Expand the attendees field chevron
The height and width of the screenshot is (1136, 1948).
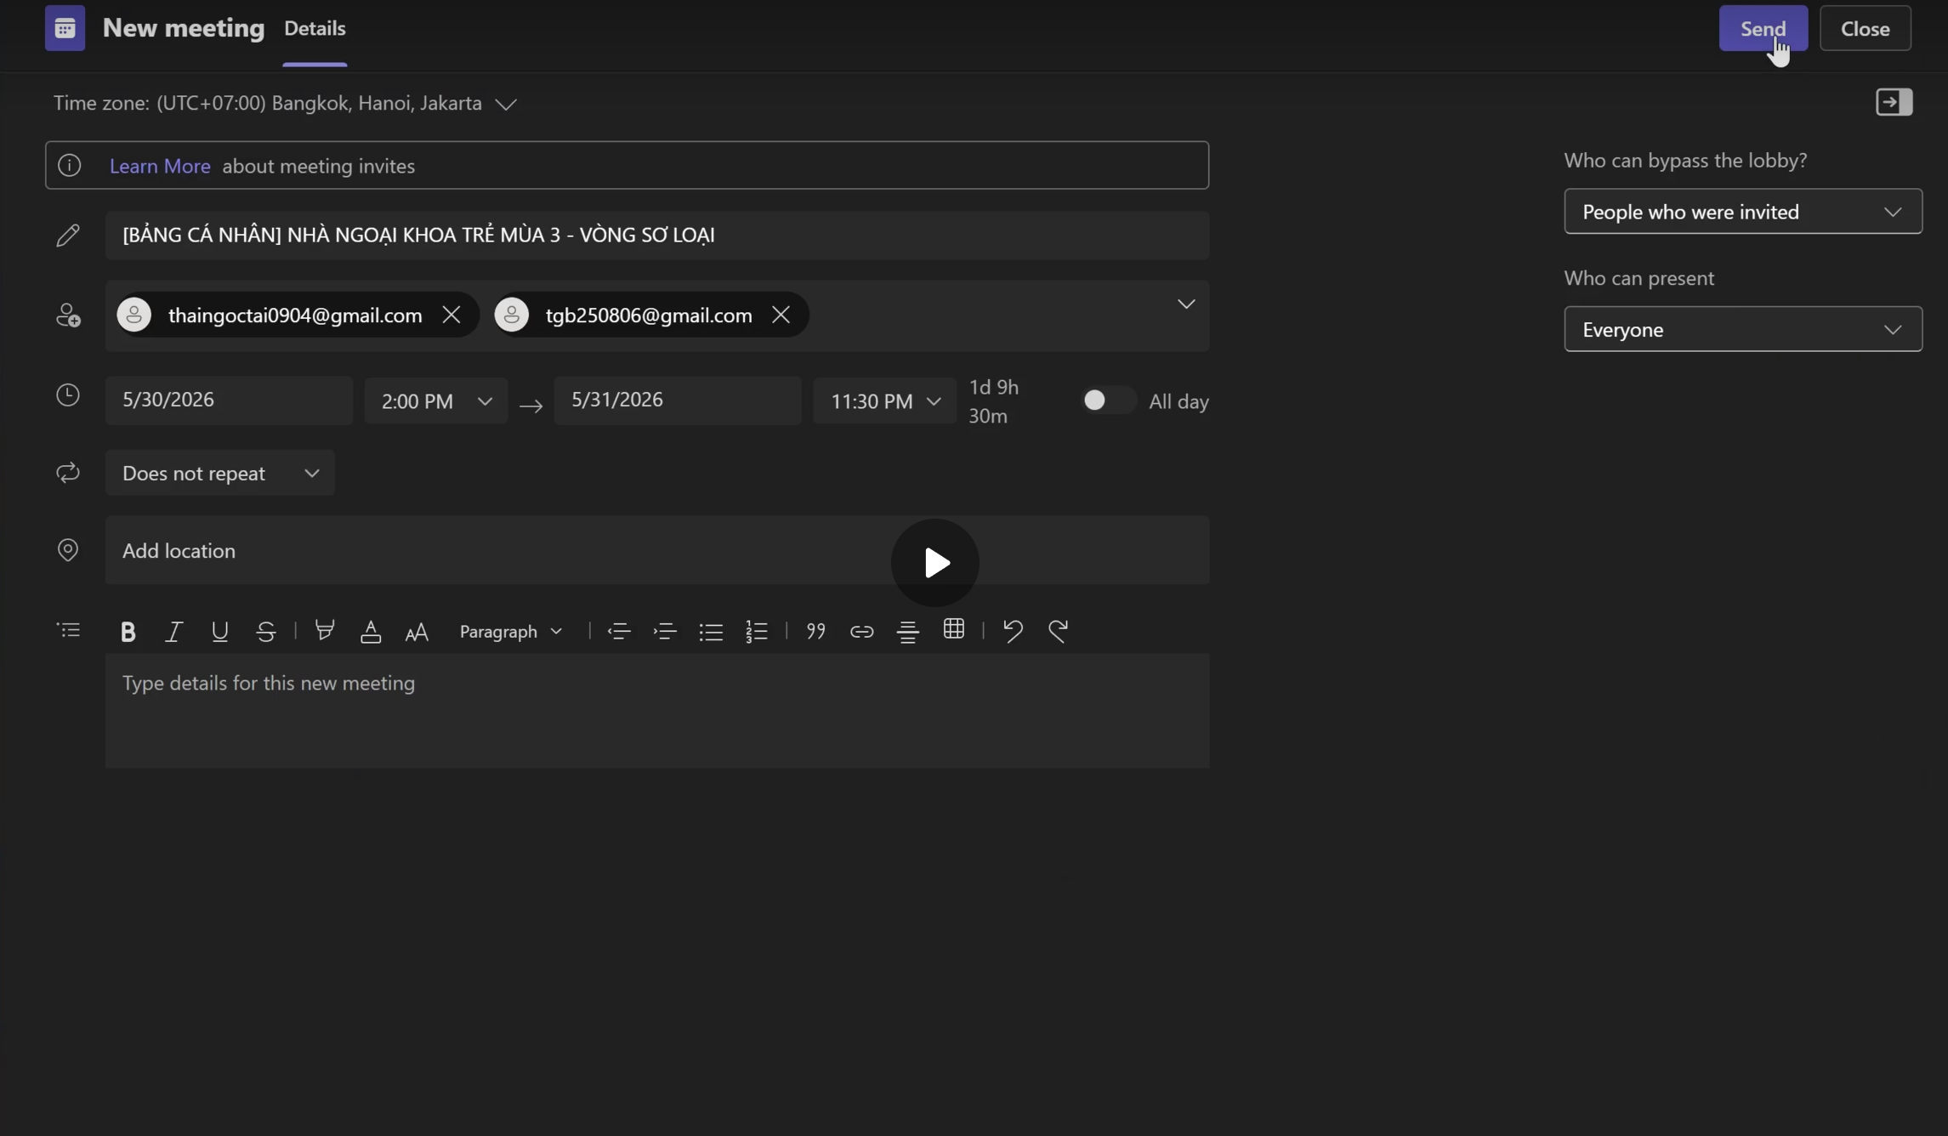[x=1185, y=304]
